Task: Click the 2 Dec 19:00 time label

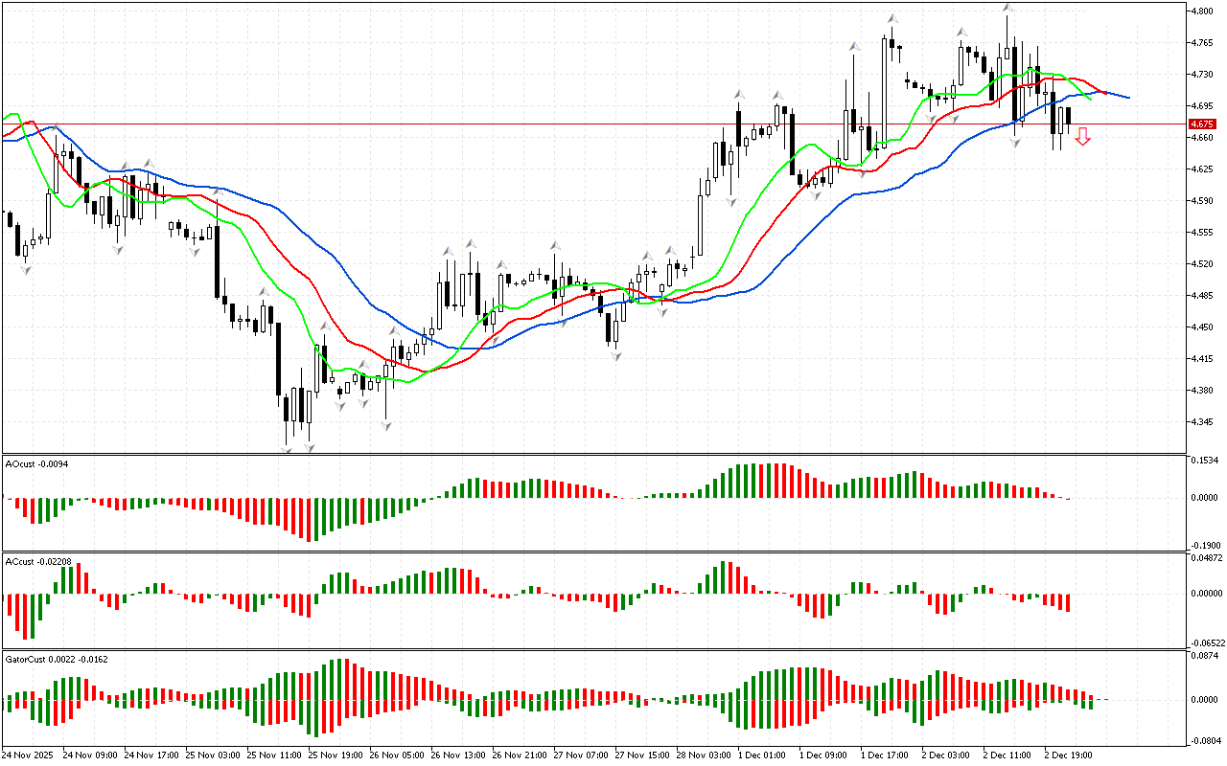Action: [x=1067, y=755]
